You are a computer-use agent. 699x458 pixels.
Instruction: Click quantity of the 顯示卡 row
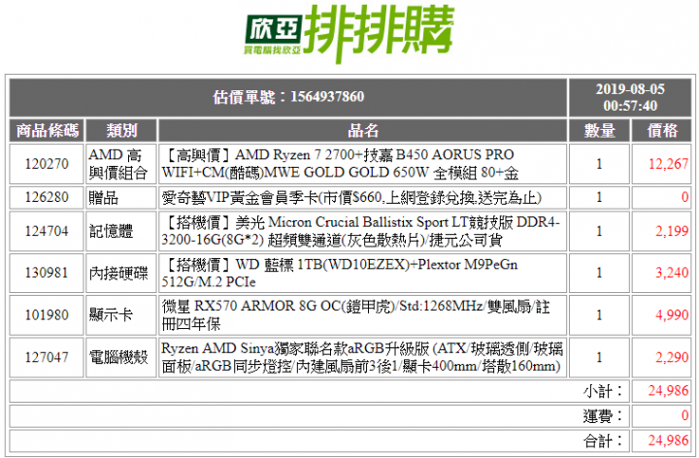click(599, 315)
